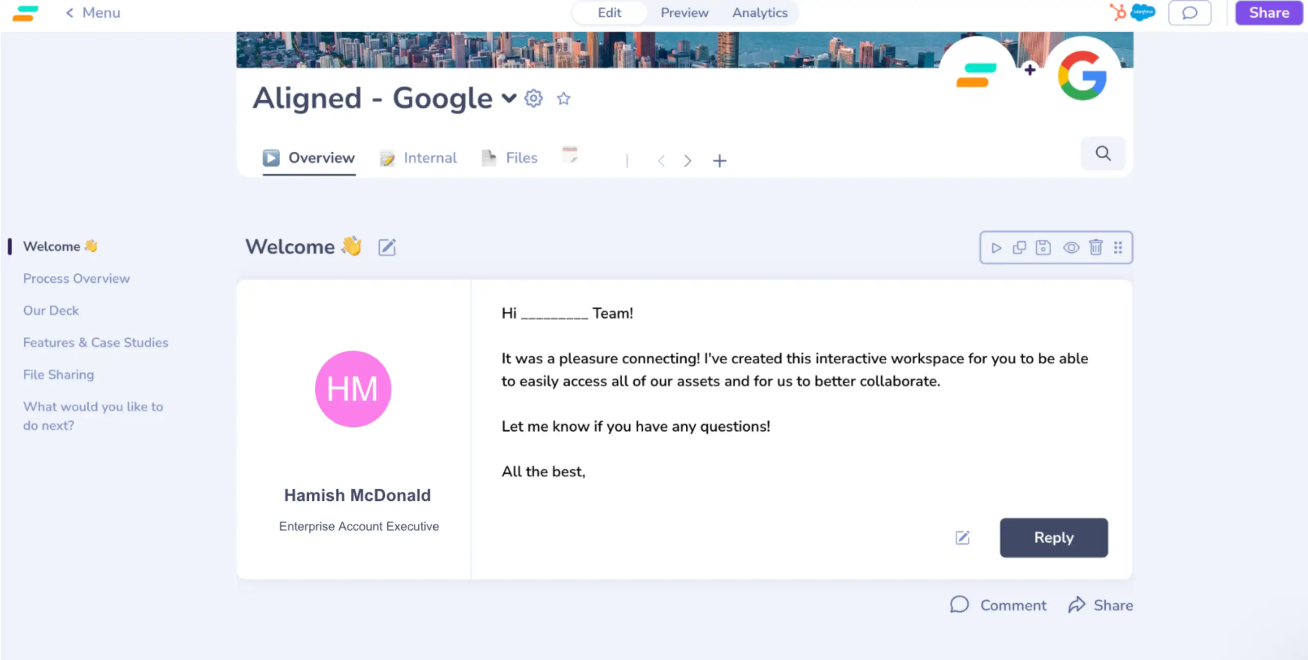Go to File Sharing section

coord(58,375)
